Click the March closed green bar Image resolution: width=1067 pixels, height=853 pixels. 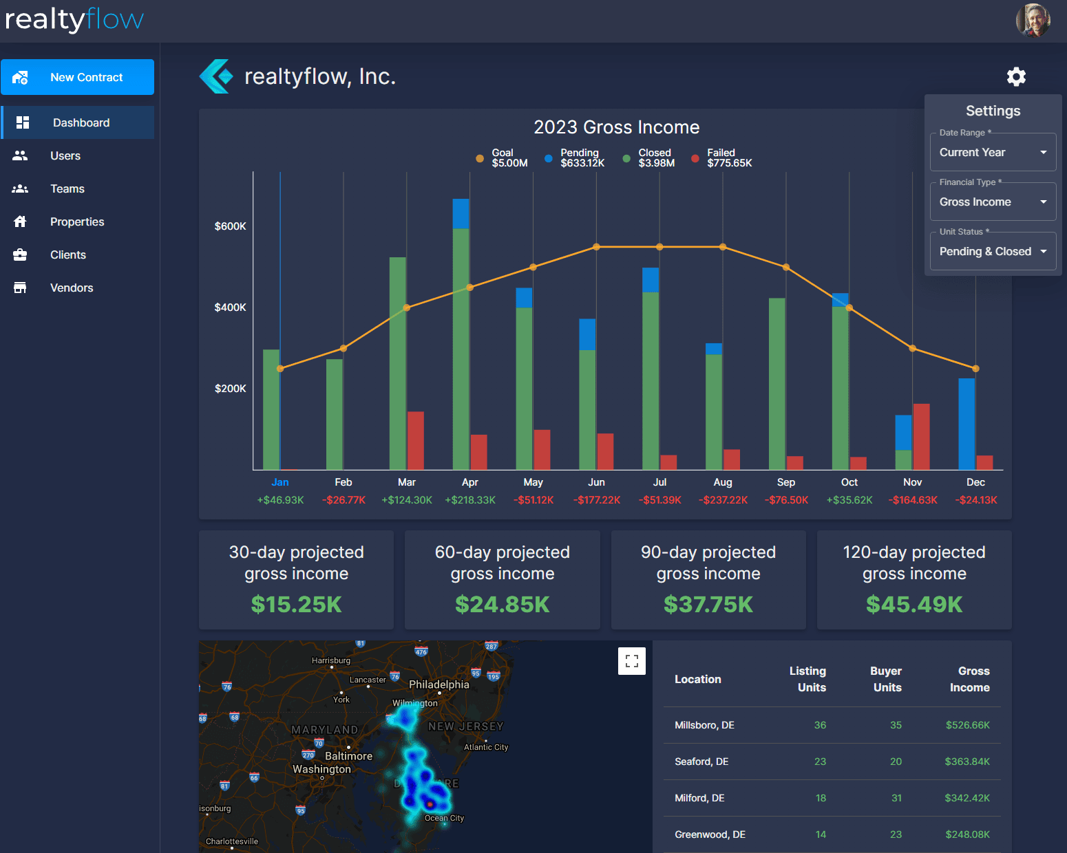pos(398,363)
